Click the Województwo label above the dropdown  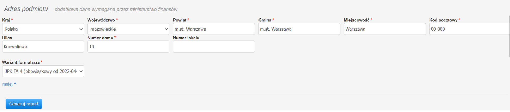101,20
